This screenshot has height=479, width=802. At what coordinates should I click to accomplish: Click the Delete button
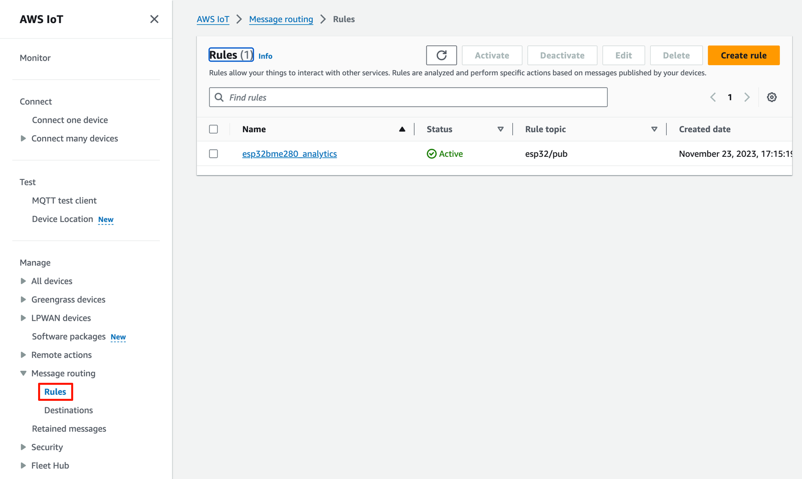point(676,55)
